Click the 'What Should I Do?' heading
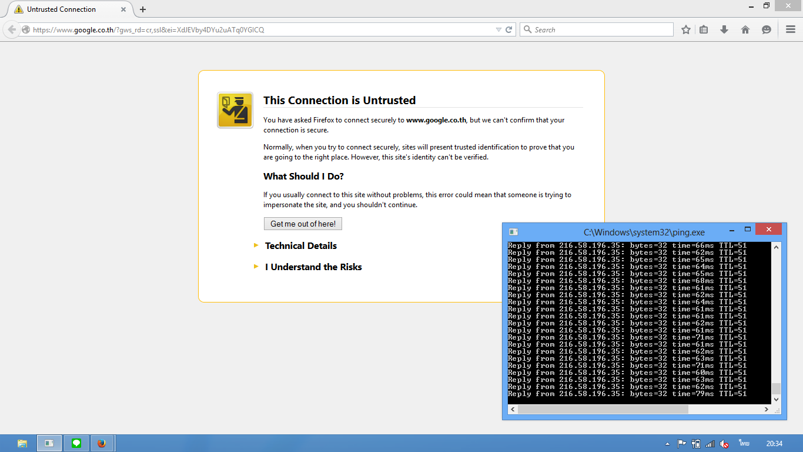 pyautogui.click(x=303, y=177)
